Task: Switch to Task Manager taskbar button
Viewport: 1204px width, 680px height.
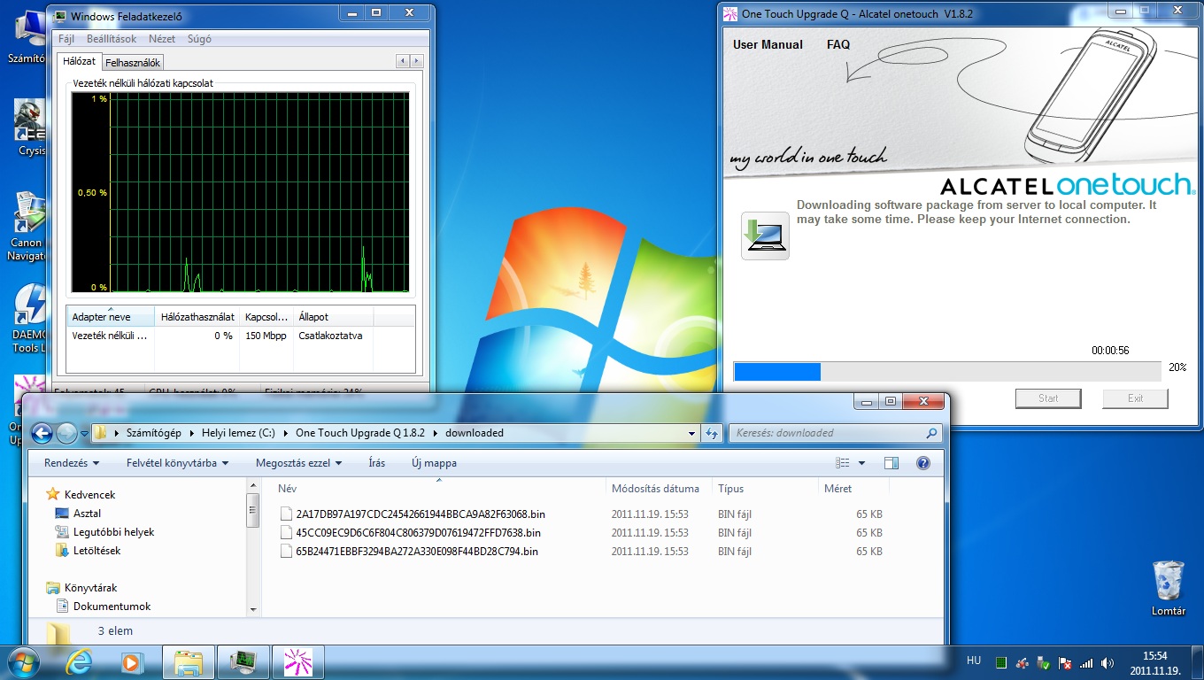Action: click(243, 661)
